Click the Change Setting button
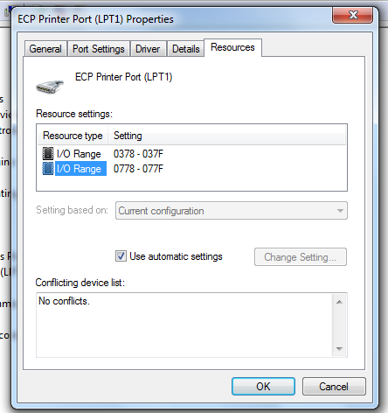This screenshot has width=388, height=413. tap(301, 257)
